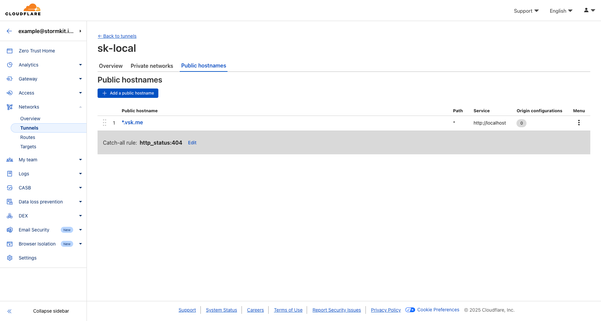
Task: Select the Networks sidebar icon
Action: 9,107
